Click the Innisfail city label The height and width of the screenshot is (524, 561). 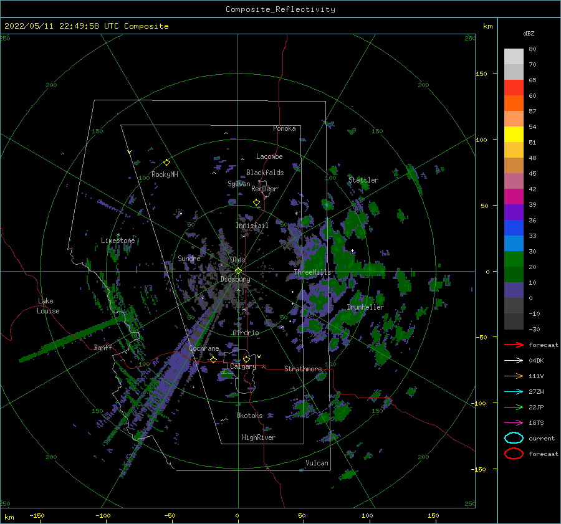click(252, 226)
